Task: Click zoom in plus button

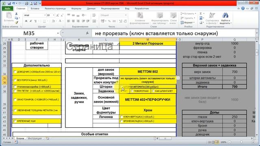Action: (x=253, y=142)
